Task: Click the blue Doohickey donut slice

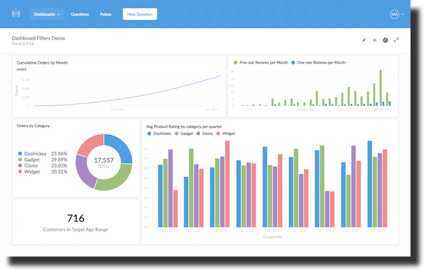Action: point(120,147)
